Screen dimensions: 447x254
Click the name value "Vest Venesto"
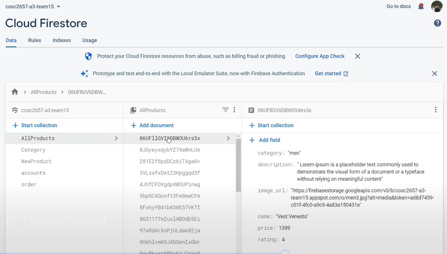click(x=292, y=217)
